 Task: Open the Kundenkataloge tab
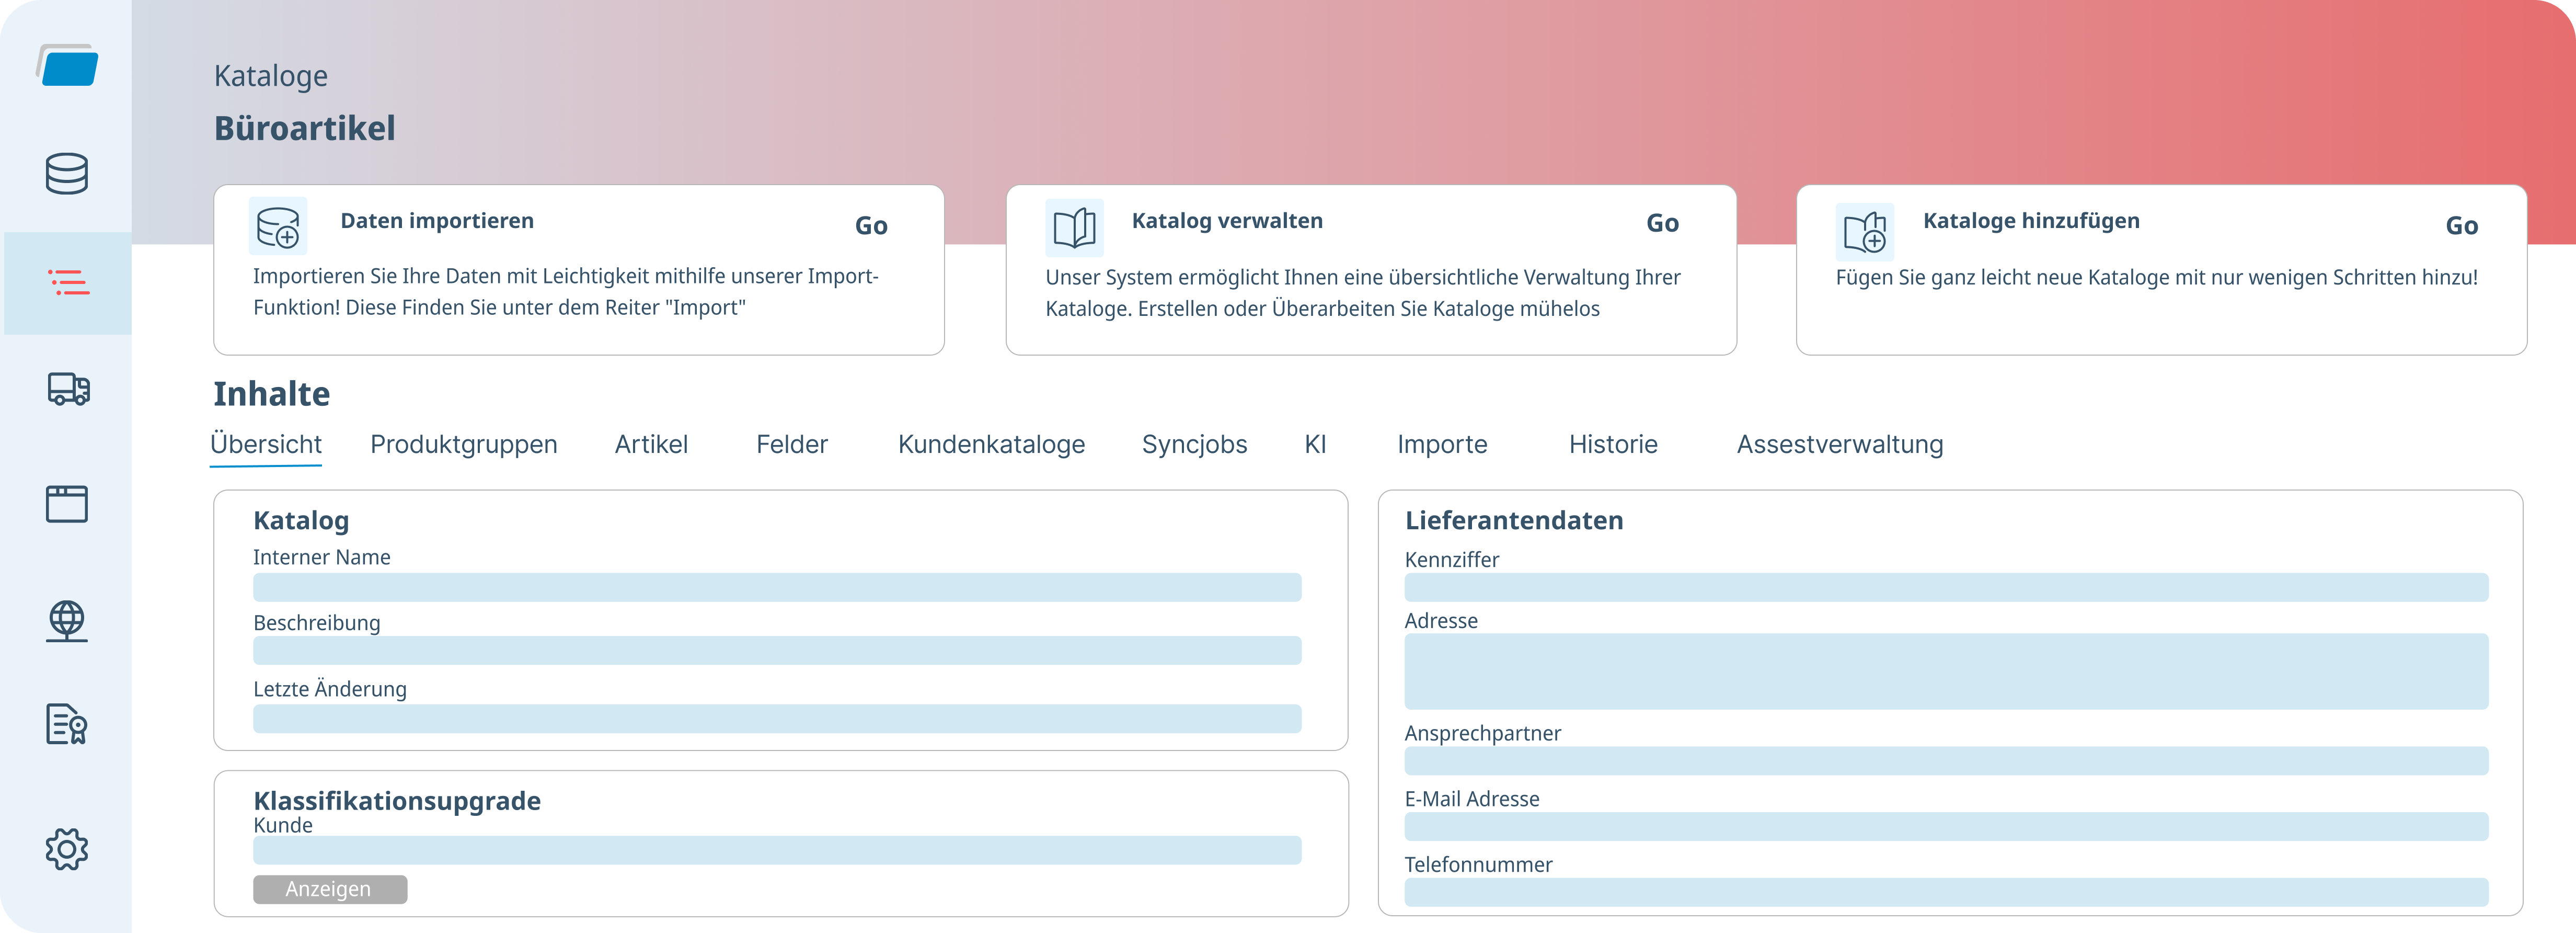click(x=991, y=445)
